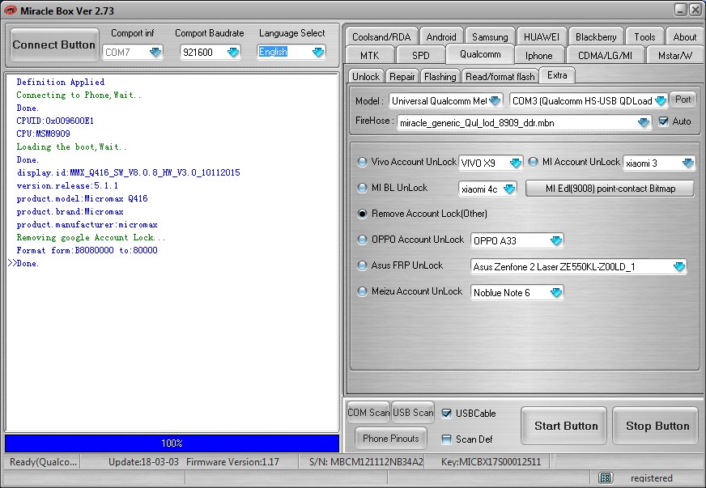Open the Language Select dropdown
Viewport: 706px width, 488px height.
[318, 53]
